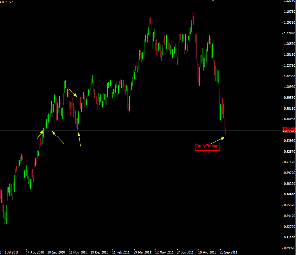Click the 0.89770 price axis label
The height and width of the screenshot is (255, 296).
click(289, 173)
